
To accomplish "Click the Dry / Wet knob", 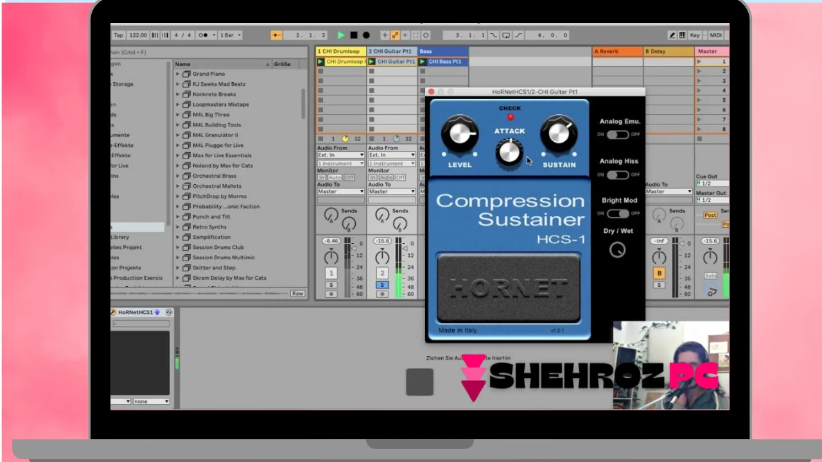I will pyautogui.click(x=617, y=250).
